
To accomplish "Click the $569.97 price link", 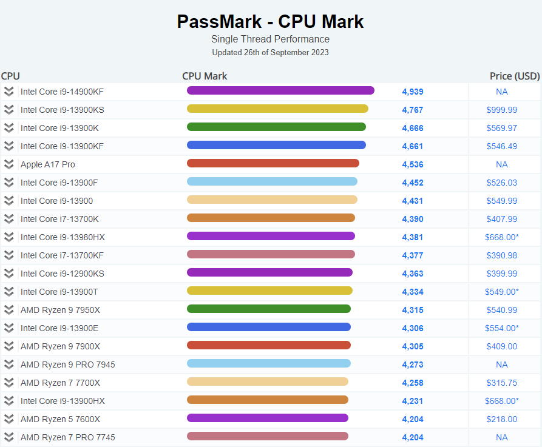I will pos(501,128).
